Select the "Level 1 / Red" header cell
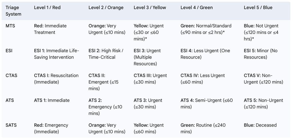The height and width of the screenshot is (138, 293). pyautogui.click(x=47, y=7)
